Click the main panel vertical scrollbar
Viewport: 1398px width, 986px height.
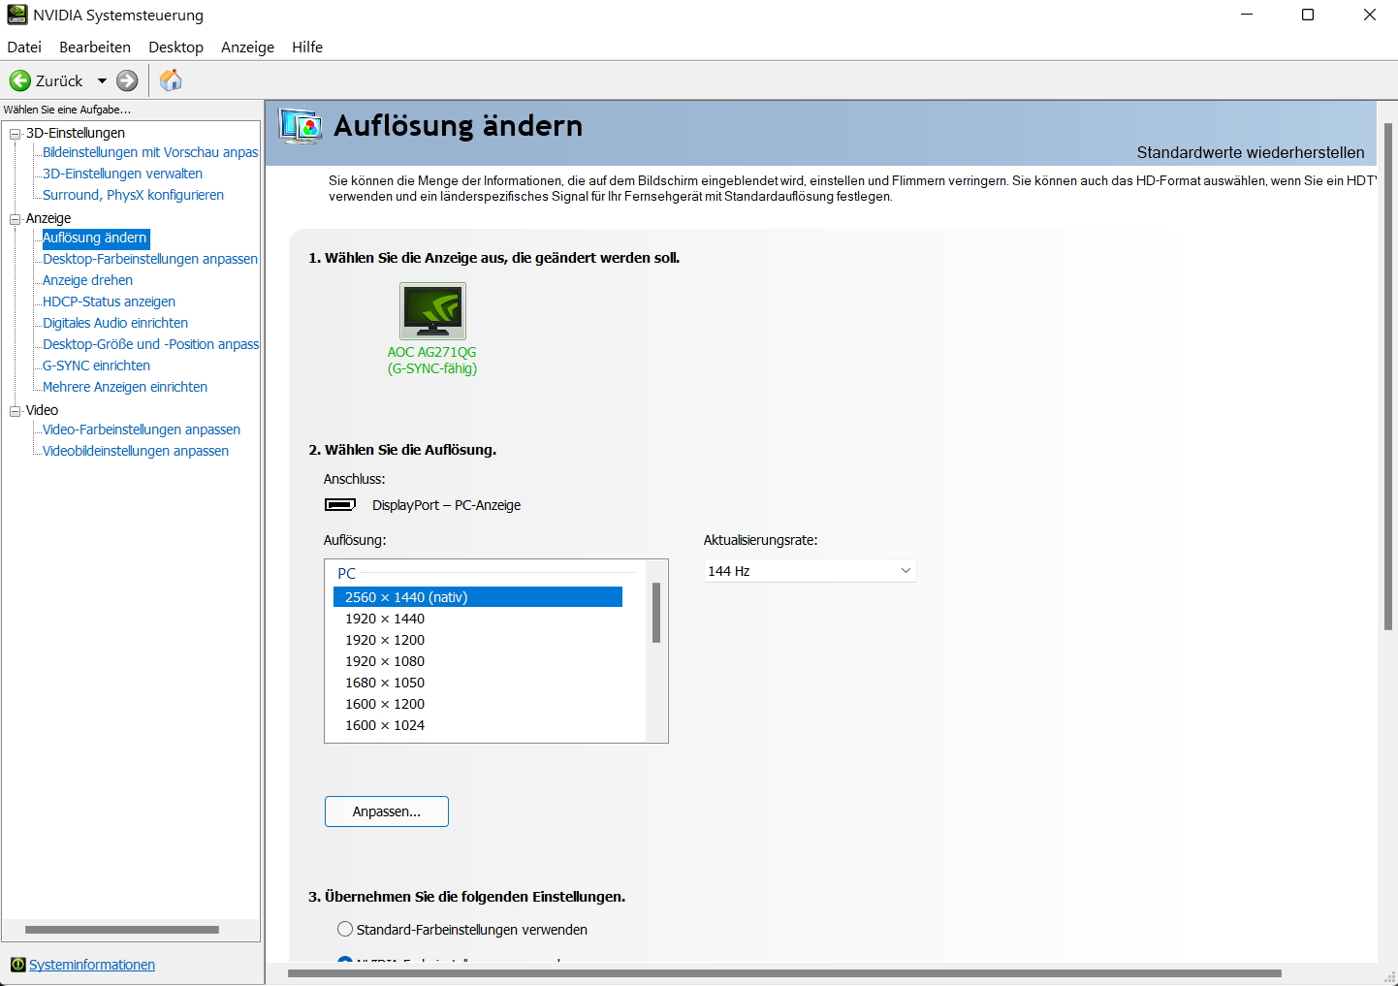coord(1388,376)
